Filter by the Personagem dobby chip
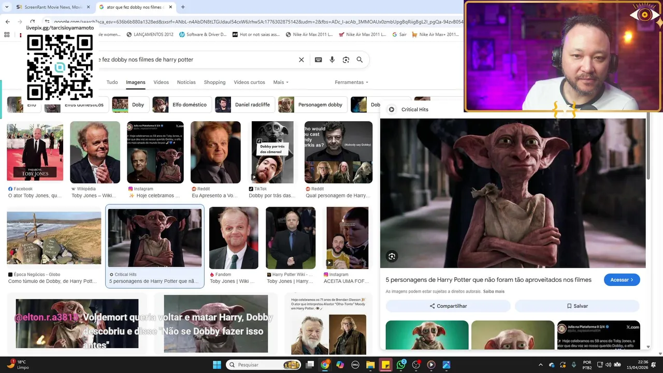663x373 pixels. 313,105
